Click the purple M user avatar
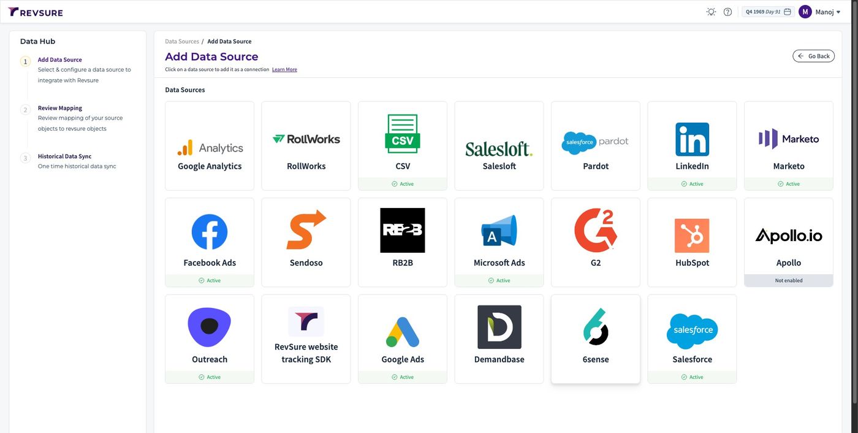 coord(805,12)
